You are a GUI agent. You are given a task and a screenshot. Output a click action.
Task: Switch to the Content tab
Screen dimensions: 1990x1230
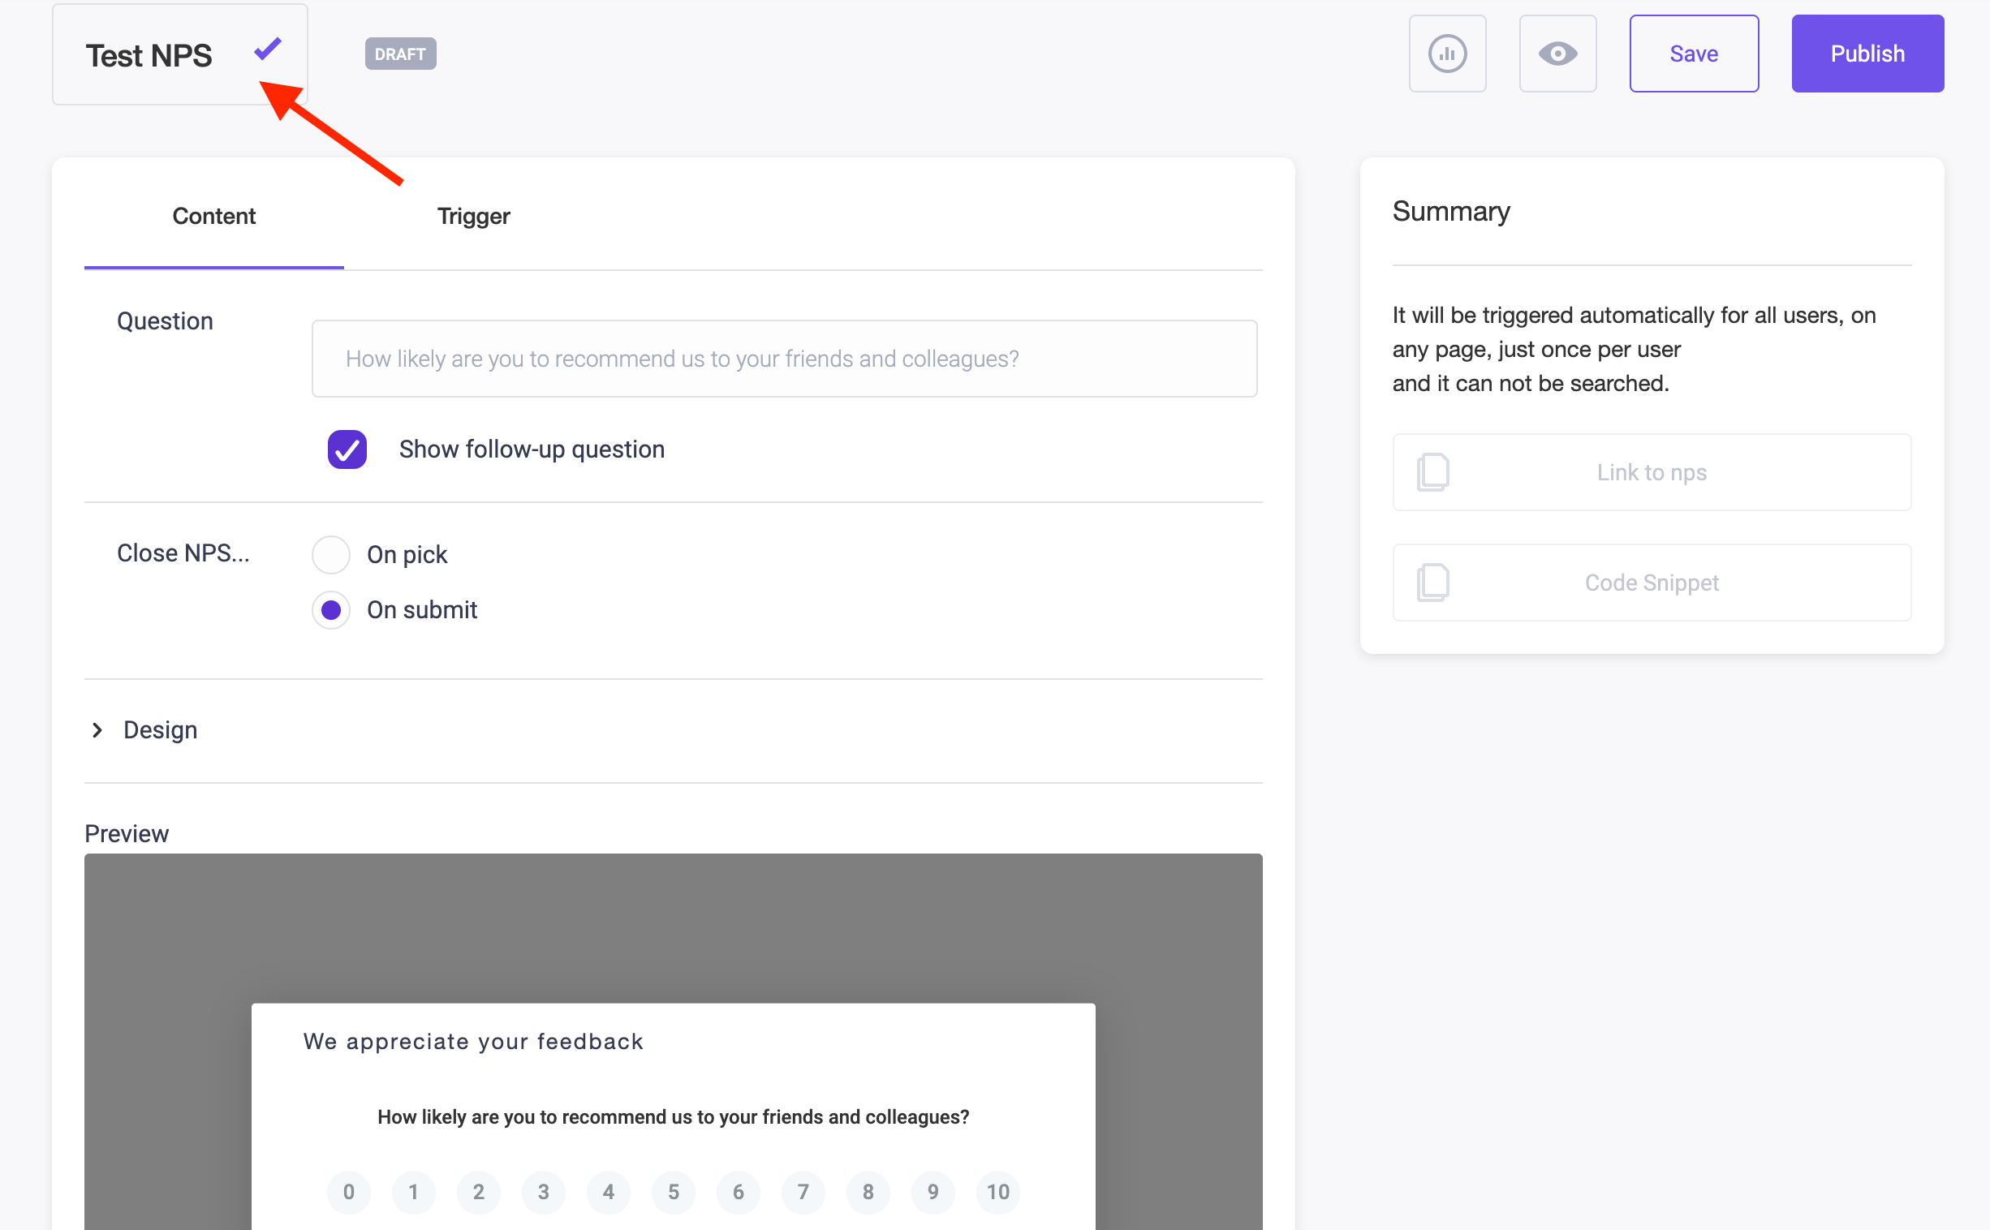[214, 217]
